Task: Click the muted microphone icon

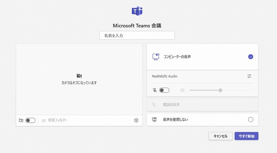Action: click(x=155, y=90)
